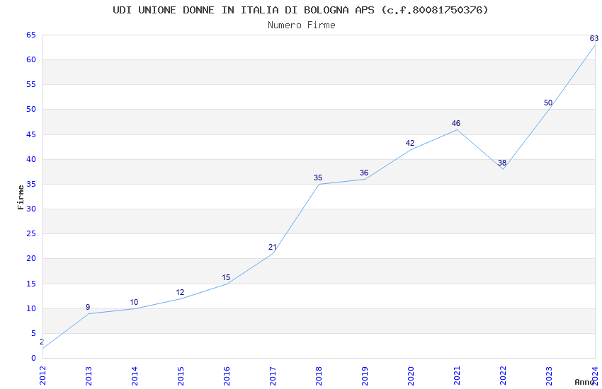
Task: Select the 2018 year label
Action: (319, 376)
